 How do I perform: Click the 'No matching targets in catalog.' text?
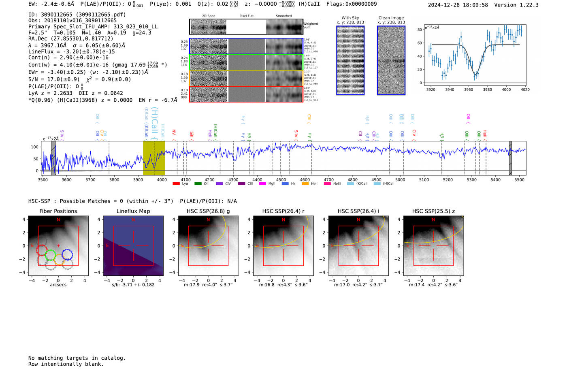click(x=77, y=358)
